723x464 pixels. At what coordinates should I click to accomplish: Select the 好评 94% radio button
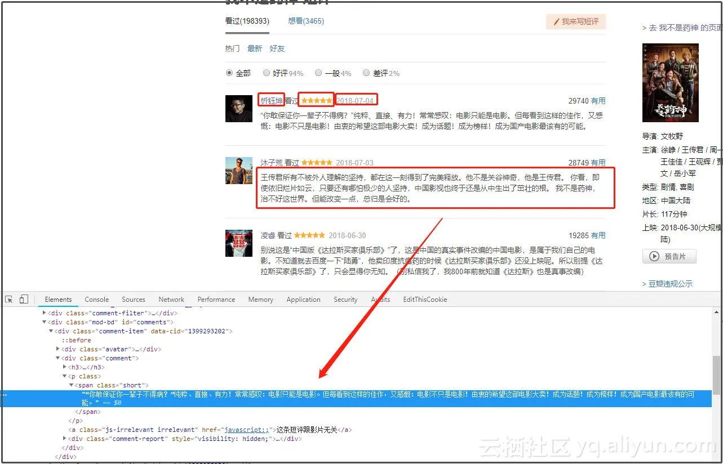267,73
